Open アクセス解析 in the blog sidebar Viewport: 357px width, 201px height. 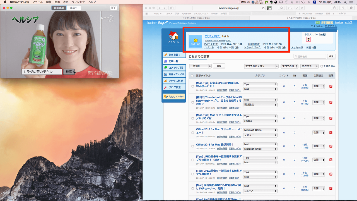(x=174, y=81)
